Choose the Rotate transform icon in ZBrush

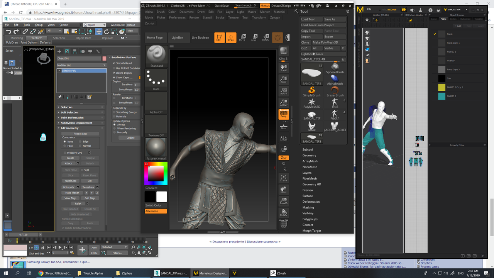point(266,37)
